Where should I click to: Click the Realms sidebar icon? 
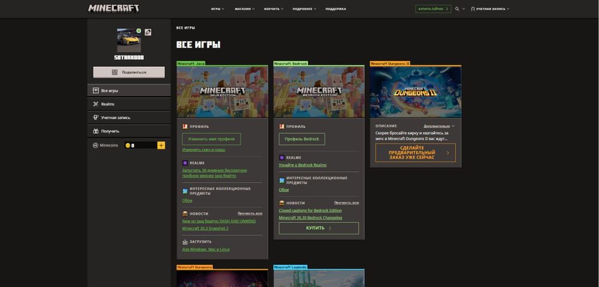(96, 104)
